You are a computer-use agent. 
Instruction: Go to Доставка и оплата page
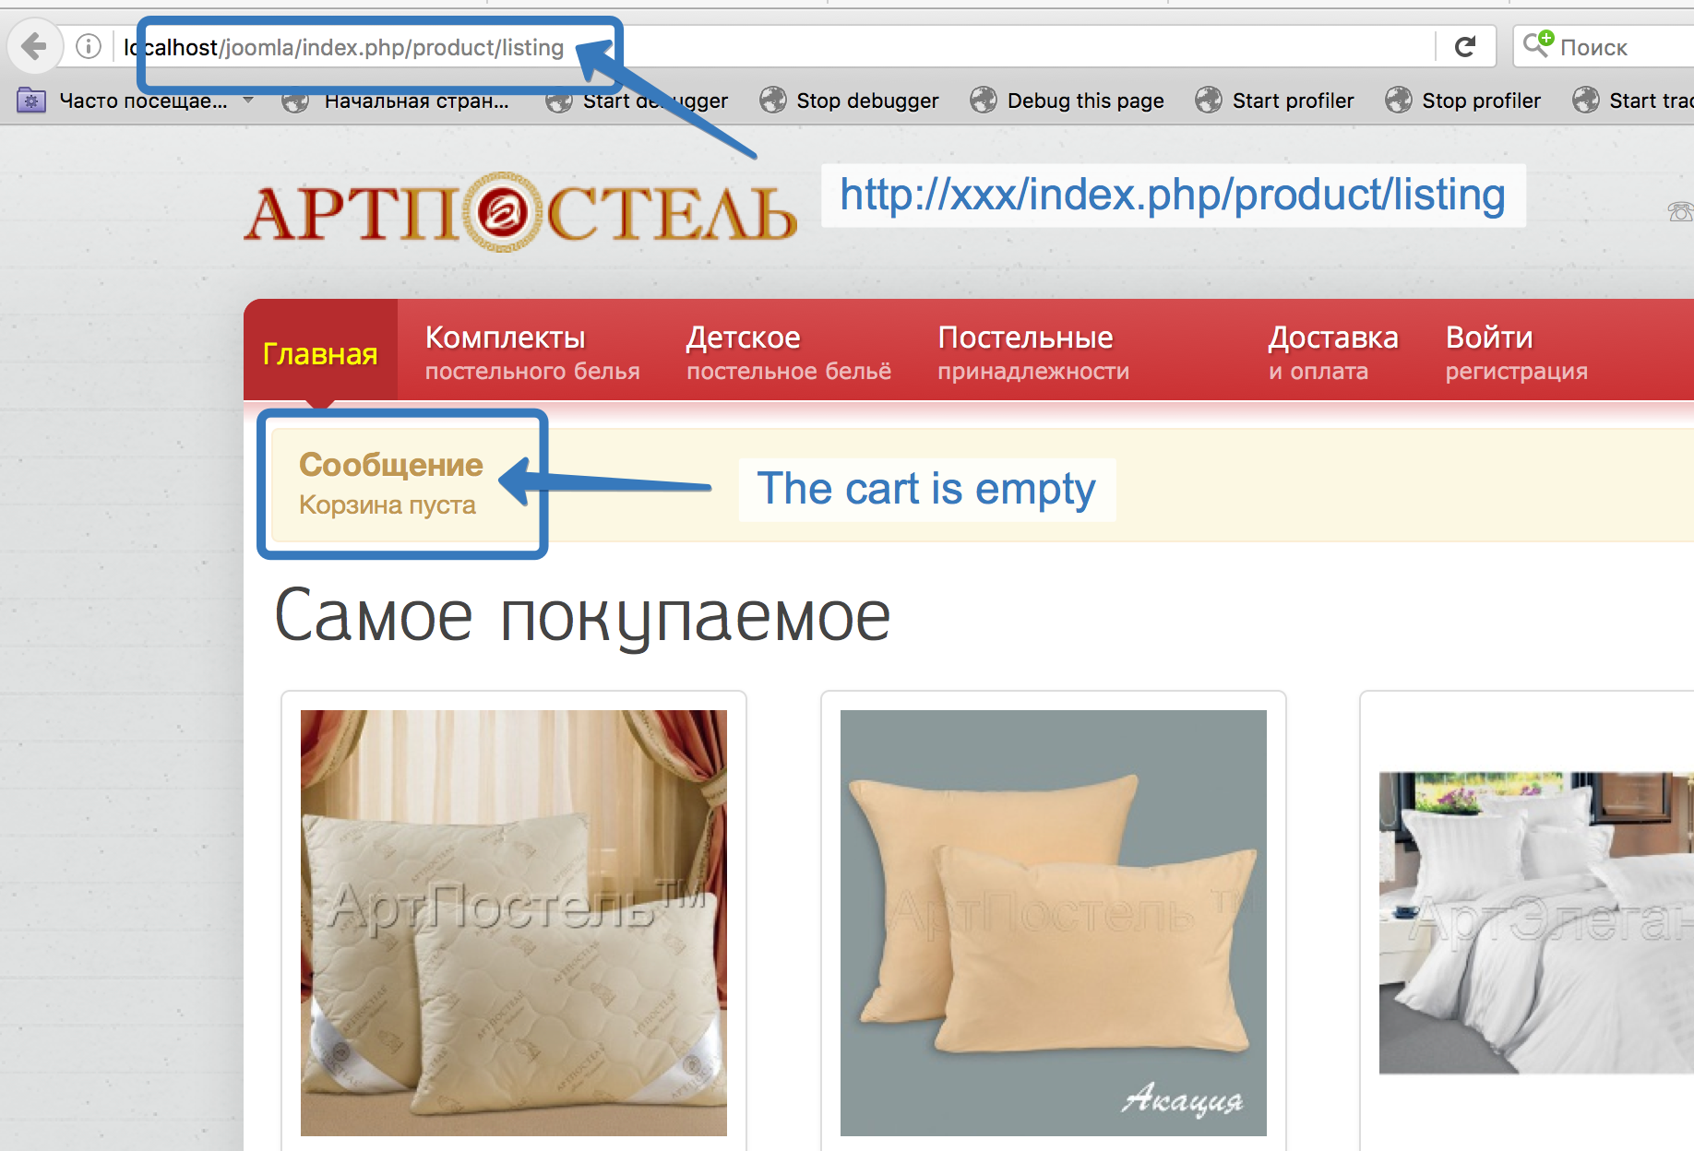1333,351
